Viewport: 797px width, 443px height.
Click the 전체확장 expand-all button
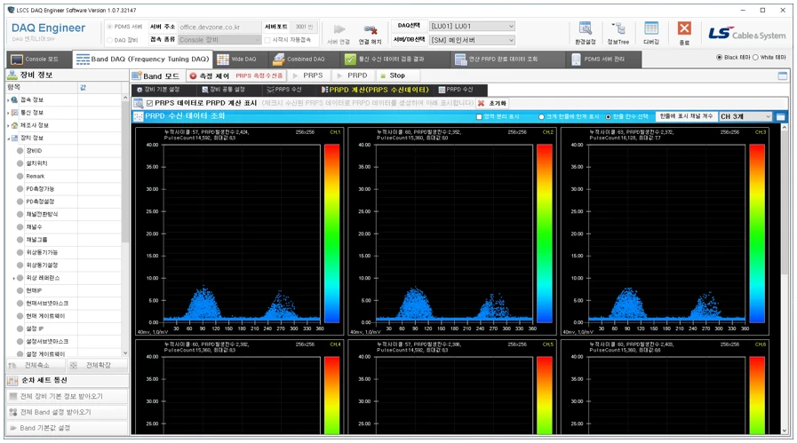[x=97, y=365]
